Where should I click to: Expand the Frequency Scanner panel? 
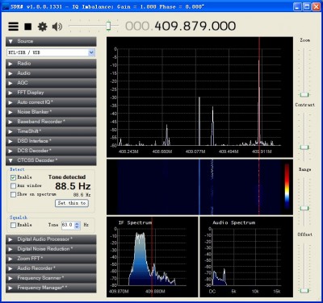coord(51,278)
